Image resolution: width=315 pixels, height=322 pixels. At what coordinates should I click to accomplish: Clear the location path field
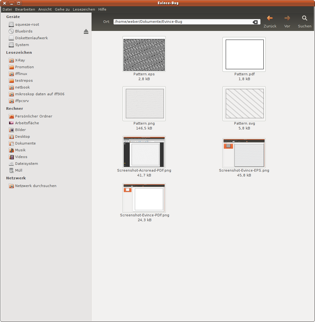(x=255, y=22)
